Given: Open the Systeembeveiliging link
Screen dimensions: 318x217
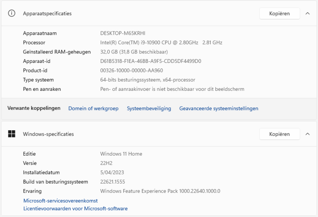Looking at the screenshot, I should tap(149, 108).
